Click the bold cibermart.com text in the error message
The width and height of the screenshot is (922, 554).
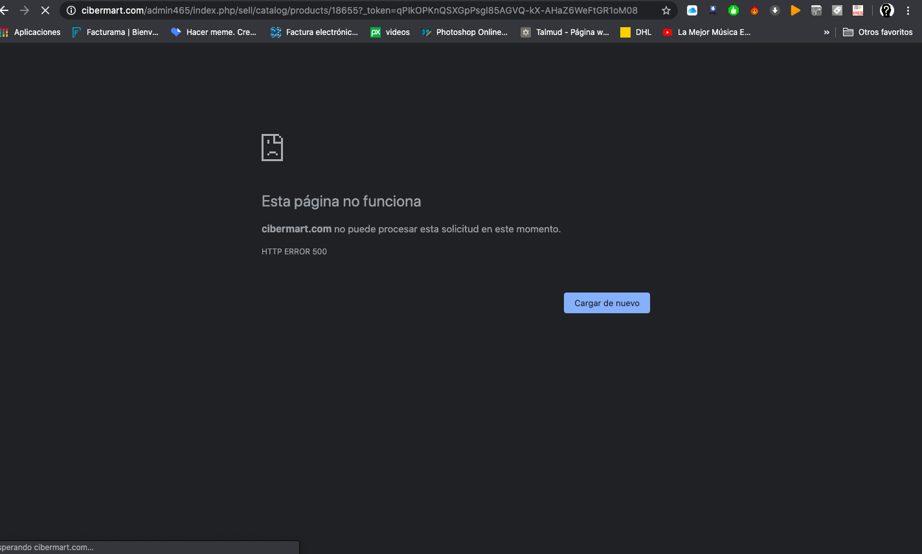coord(297,229)
